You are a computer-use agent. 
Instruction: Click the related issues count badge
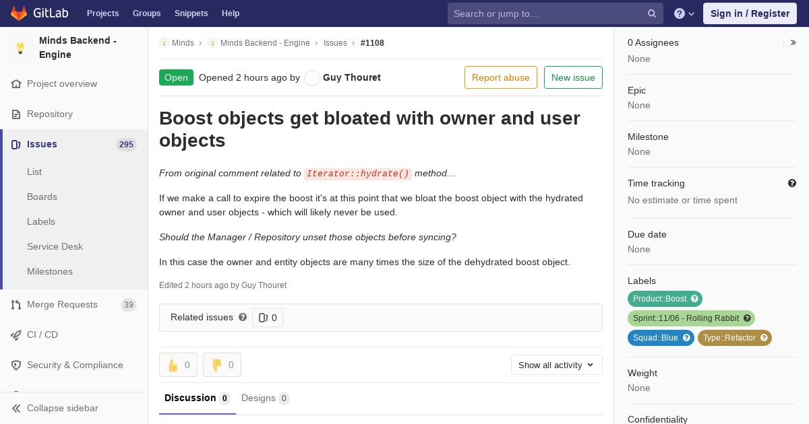tap(268, 318)
